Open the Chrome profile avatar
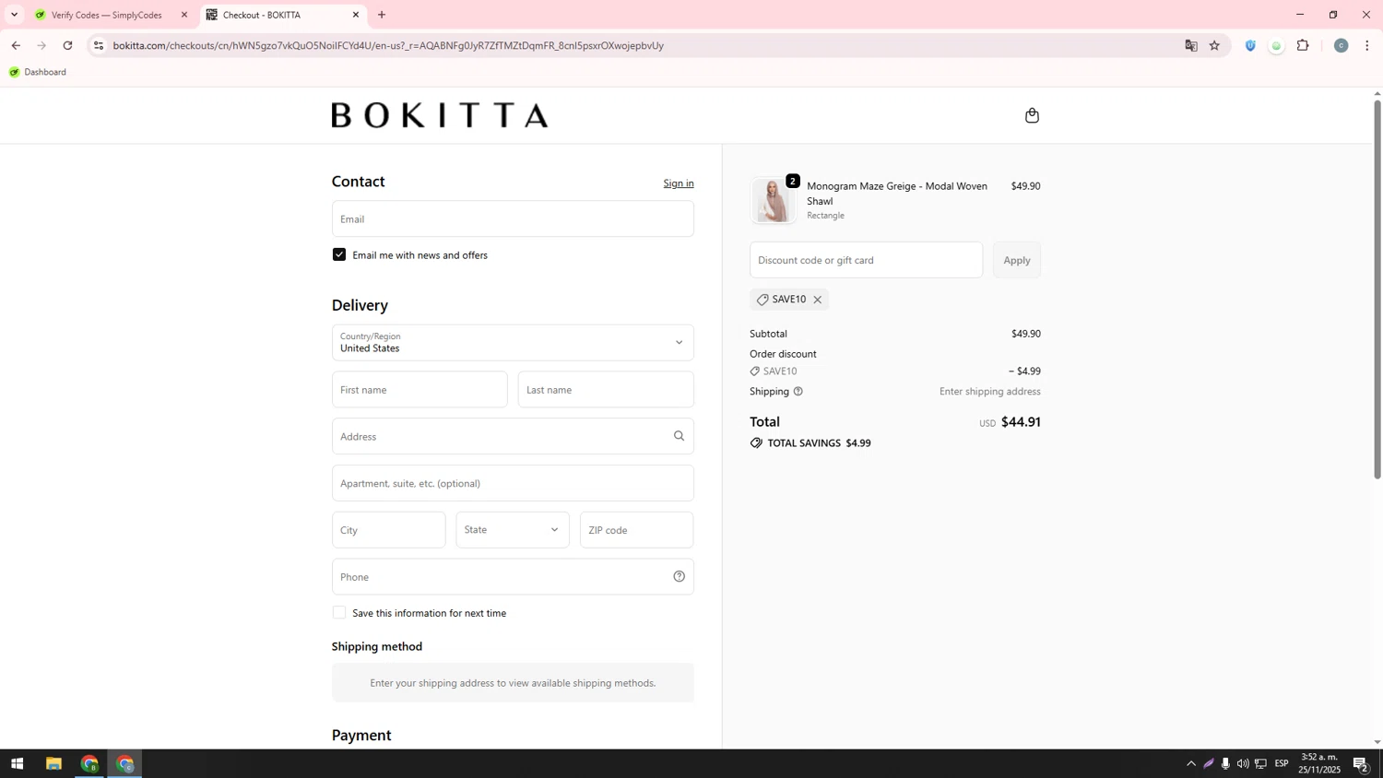Screen dimensions: 1383x778 (x=1341, y=45)
